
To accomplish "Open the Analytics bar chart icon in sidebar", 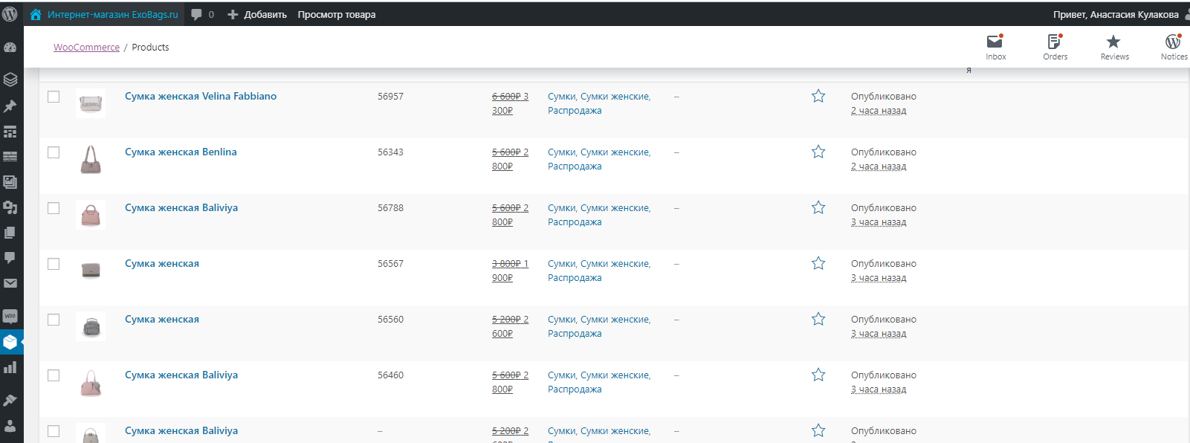I will tap(10, 367).
